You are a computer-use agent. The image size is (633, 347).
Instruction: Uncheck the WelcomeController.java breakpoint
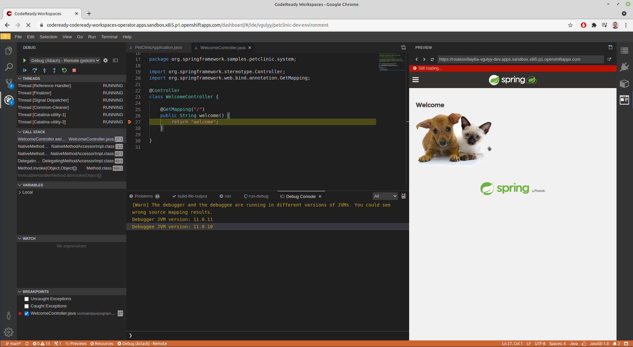coord(26,313)
